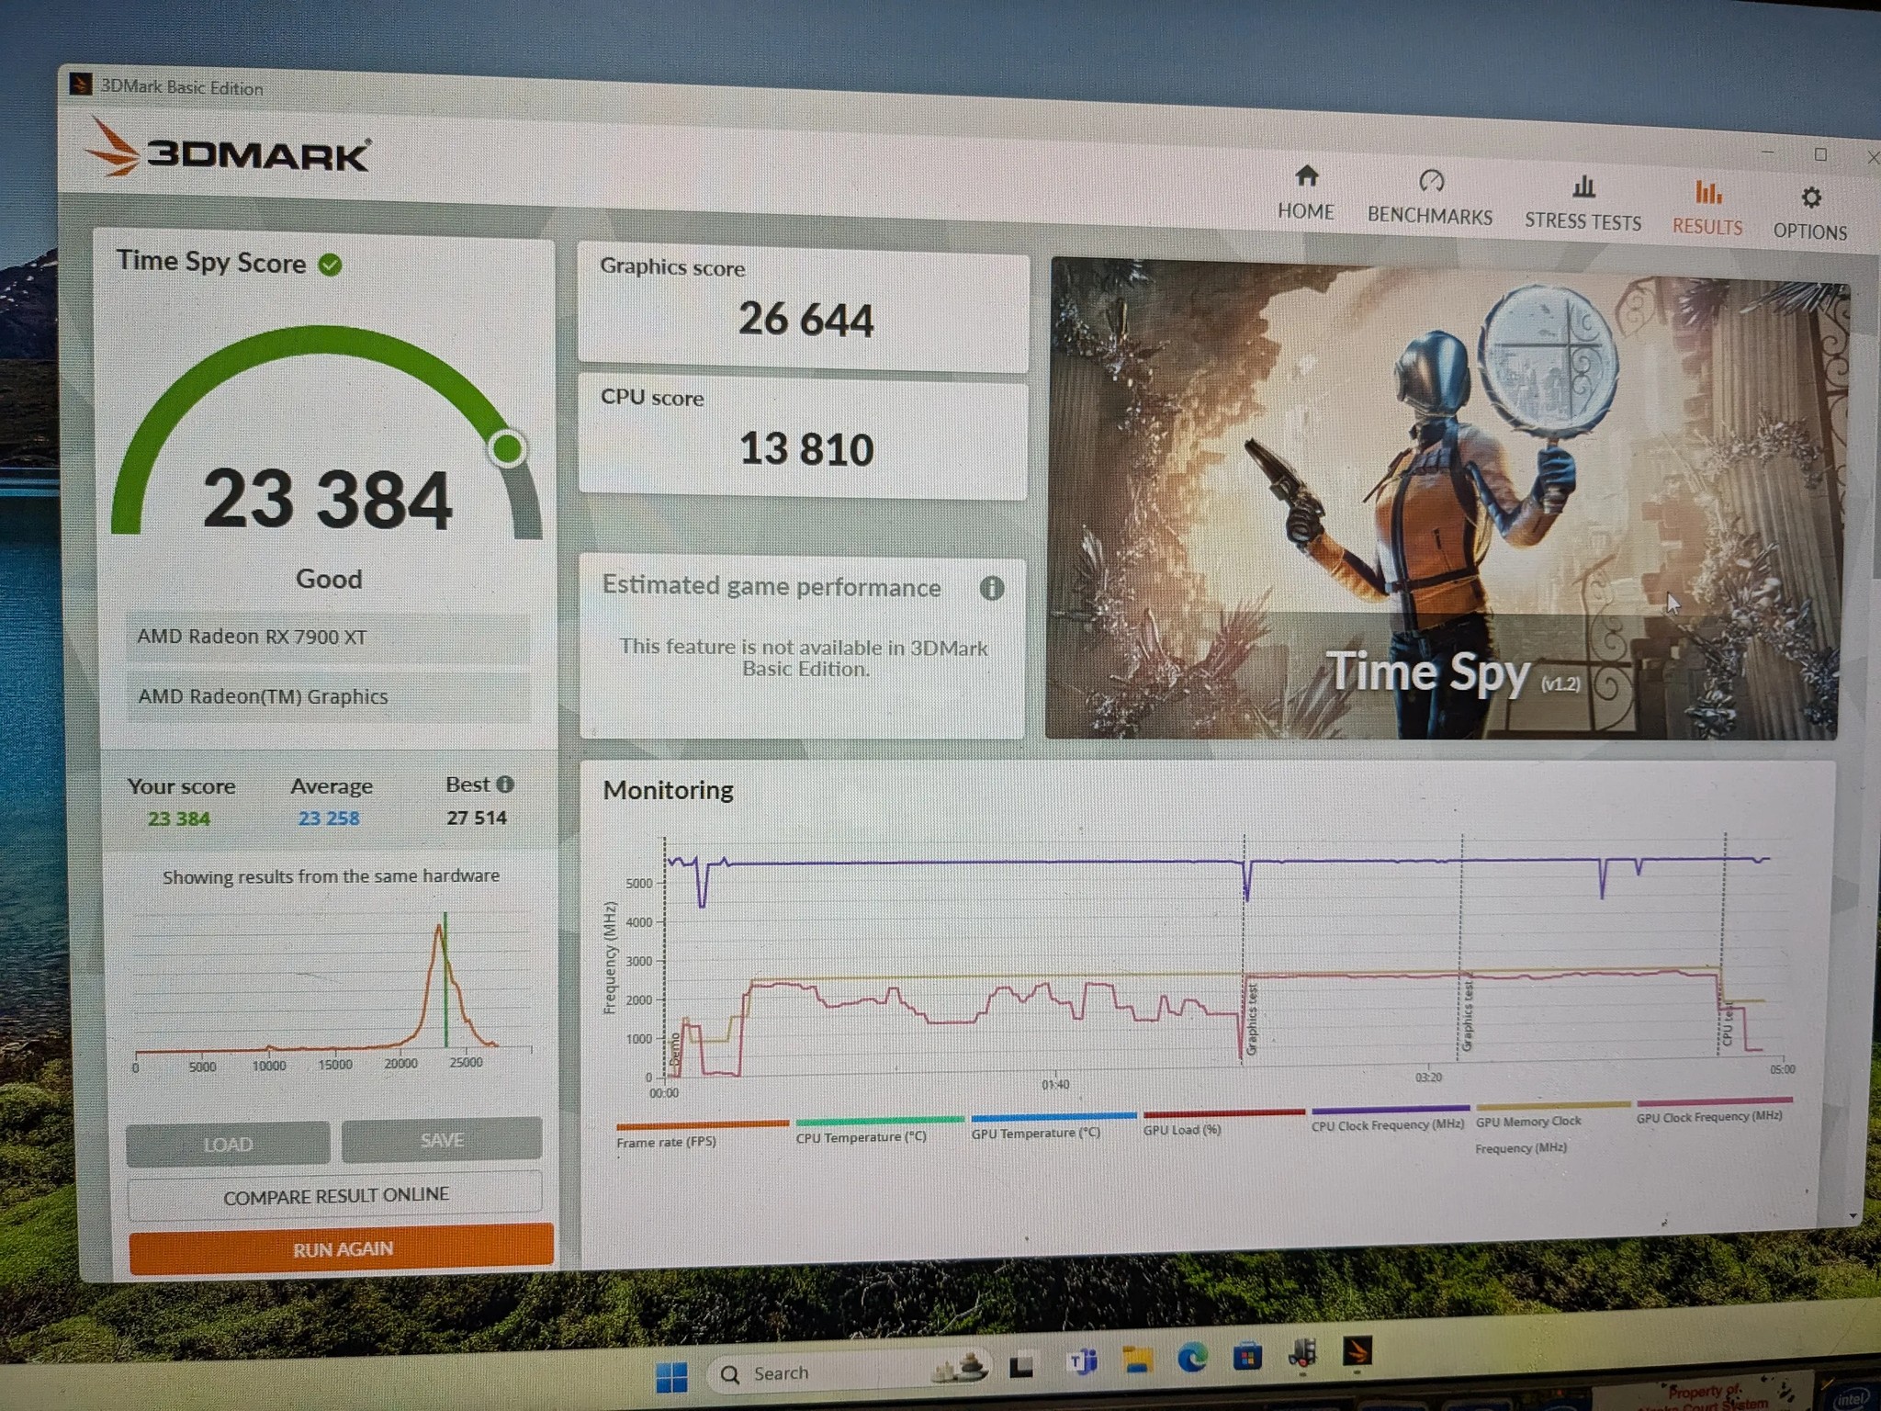Open File Explorer from the taskbar
This screenshot has height=1411, width=1881.
1137,1360
